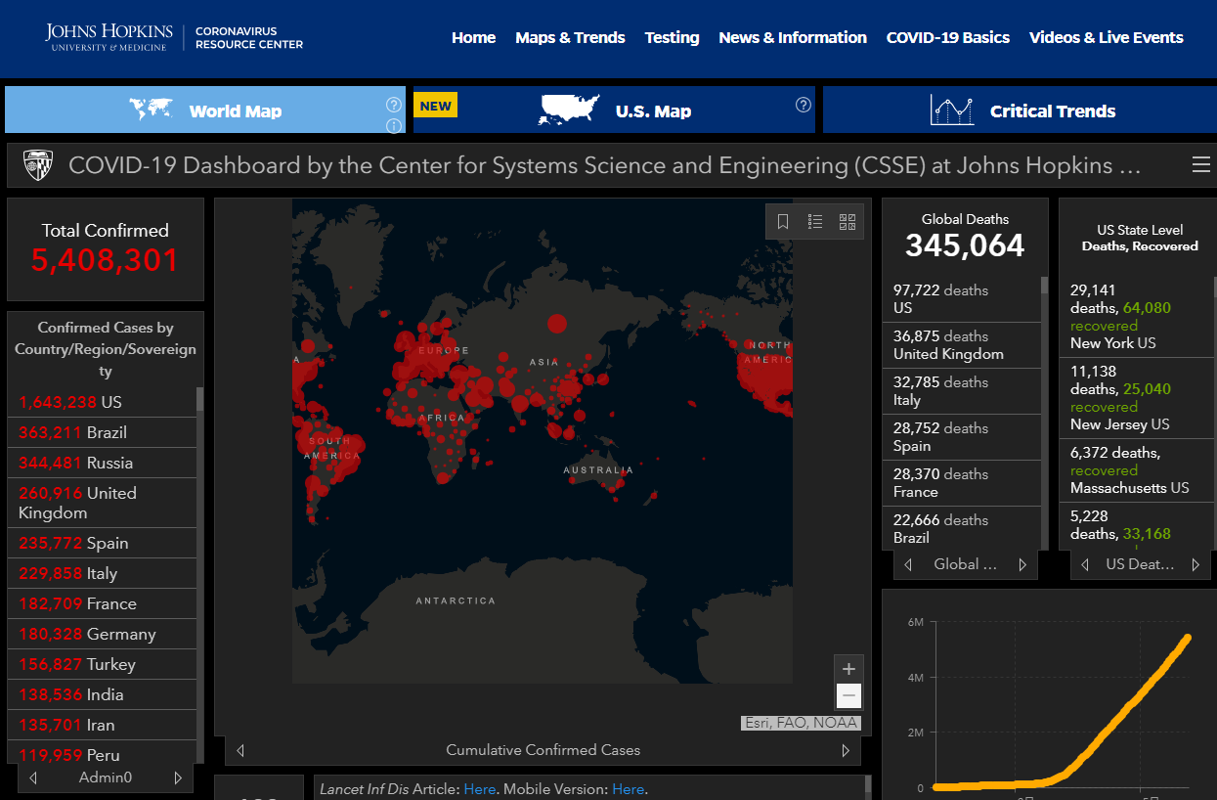
Task: Open the Lancet article Here link
Action: coord(480,789)
